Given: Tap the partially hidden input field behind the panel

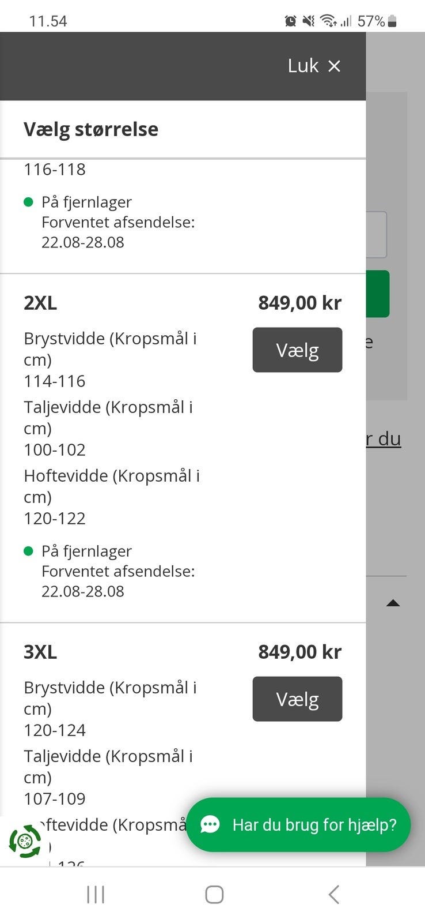Looking at the screenshot, I should coord(377,235).
